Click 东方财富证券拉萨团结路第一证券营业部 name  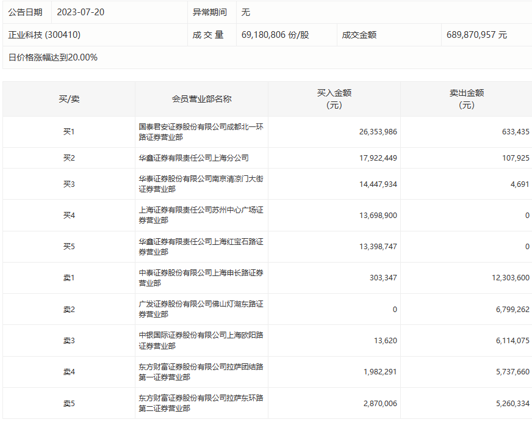coord(201,372)
